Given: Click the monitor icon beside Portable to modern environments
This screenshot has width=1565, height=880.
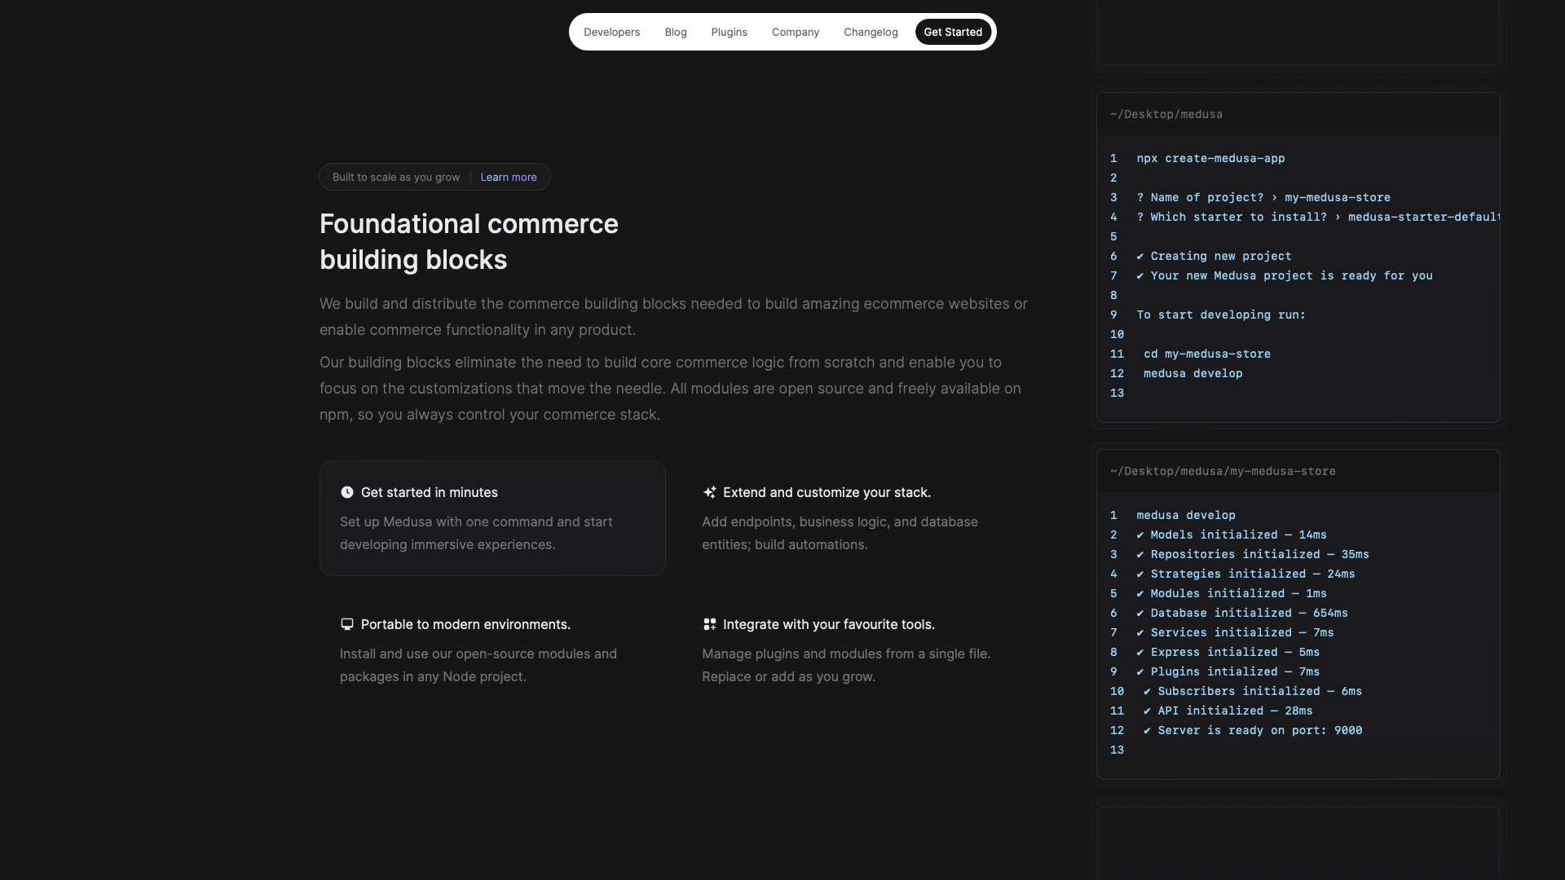Looking at the screenshot, I should pos(347,624).
